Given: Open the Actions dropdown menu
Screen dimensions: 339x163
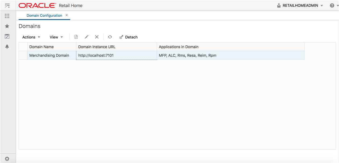Looking at the screenshot, I should [x=31, y=37].
